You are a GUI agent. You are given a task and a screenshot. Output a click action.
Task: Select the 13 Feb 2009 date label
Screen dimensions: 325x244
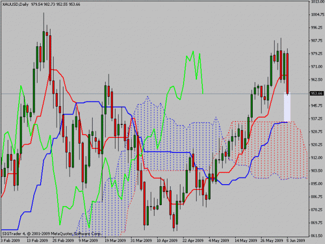[x=37, y=240]
